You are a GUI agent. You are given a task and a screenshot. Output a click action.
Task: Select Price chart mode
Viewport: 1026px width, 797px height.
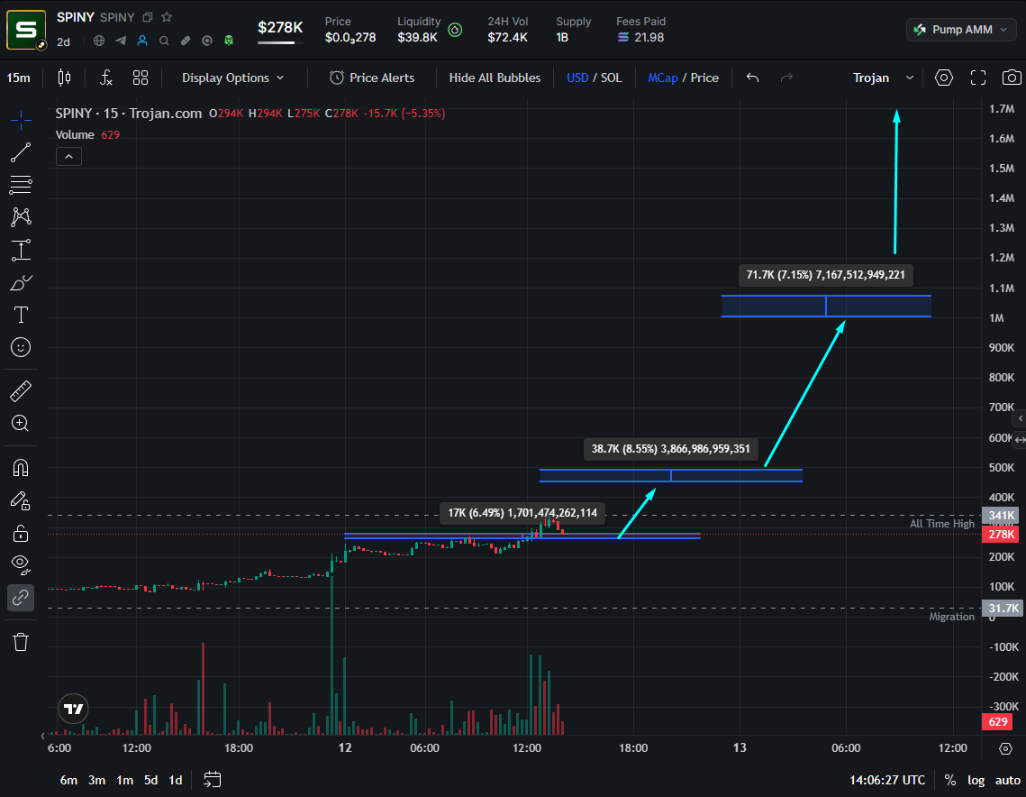pyautogui.click(x=704, y=78)
